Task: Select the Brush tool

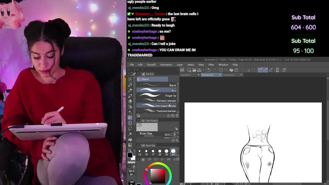Action: [x=130, y=96]
